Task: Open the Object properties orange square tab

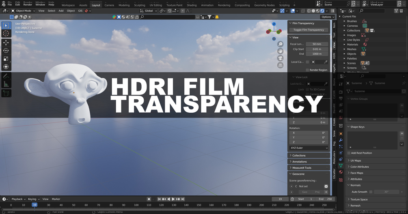Action: click(341, 134)
